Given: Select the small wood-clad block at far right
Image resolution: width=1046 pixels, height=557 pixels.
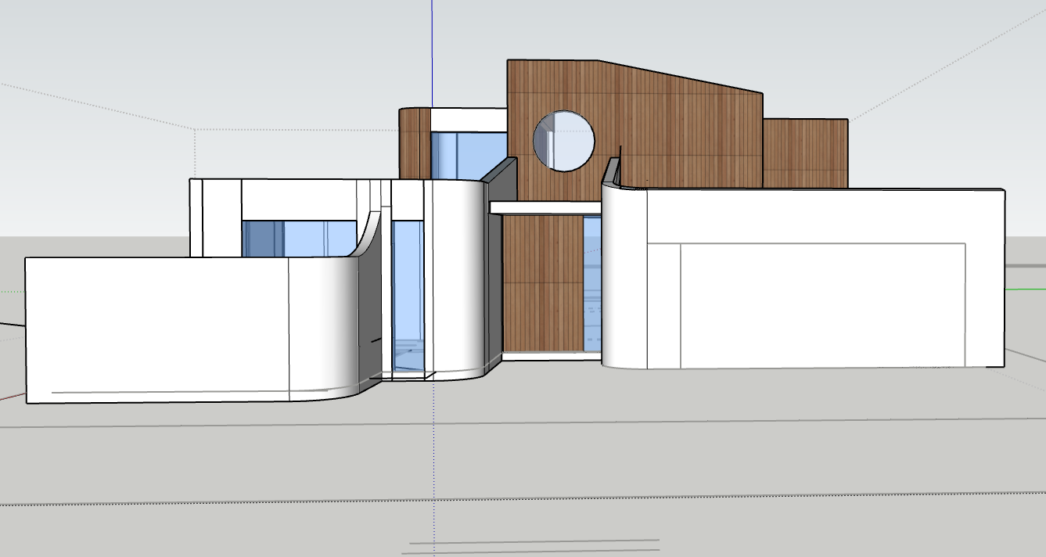Looking at the screenshot, I should coord(804,153).
